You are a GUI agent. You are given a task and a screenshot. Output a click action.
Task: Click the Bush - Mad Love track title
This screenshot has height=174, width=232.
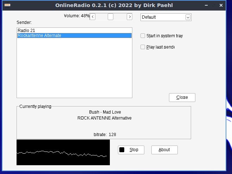[105, 112]
